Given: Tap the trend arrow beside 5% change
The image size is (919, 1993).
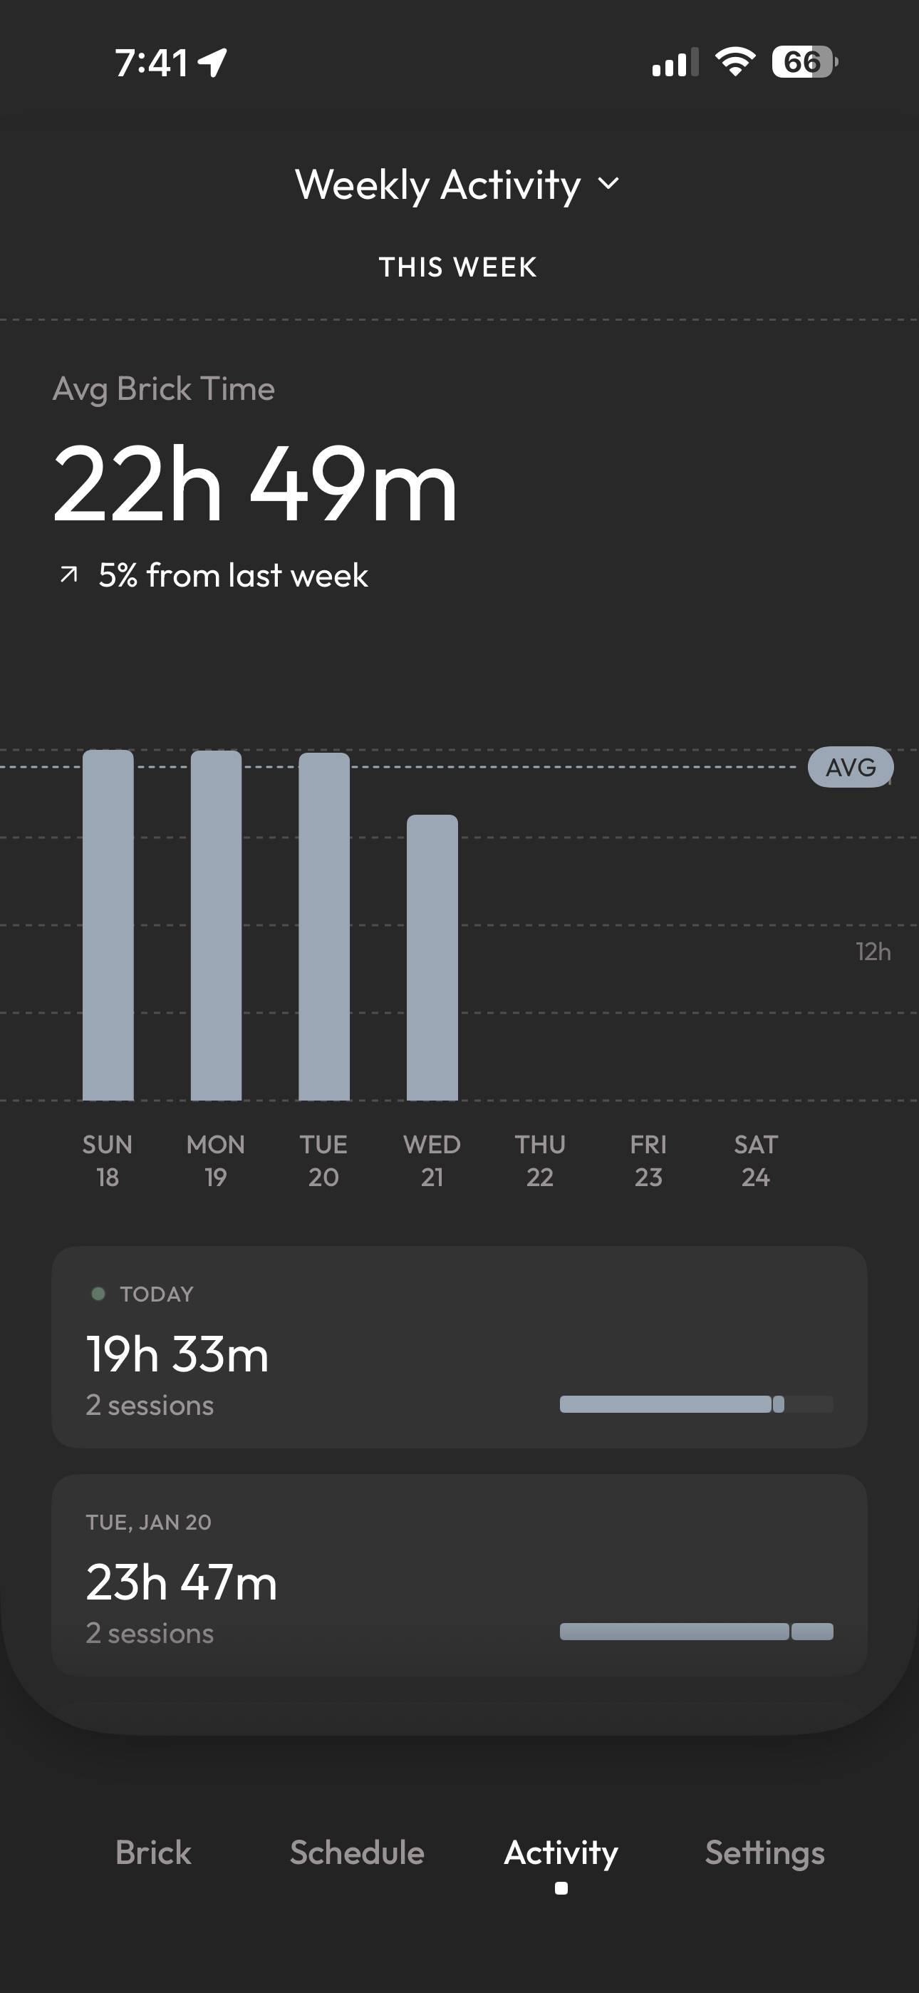Looking at the screenshot, I should 69,575.
